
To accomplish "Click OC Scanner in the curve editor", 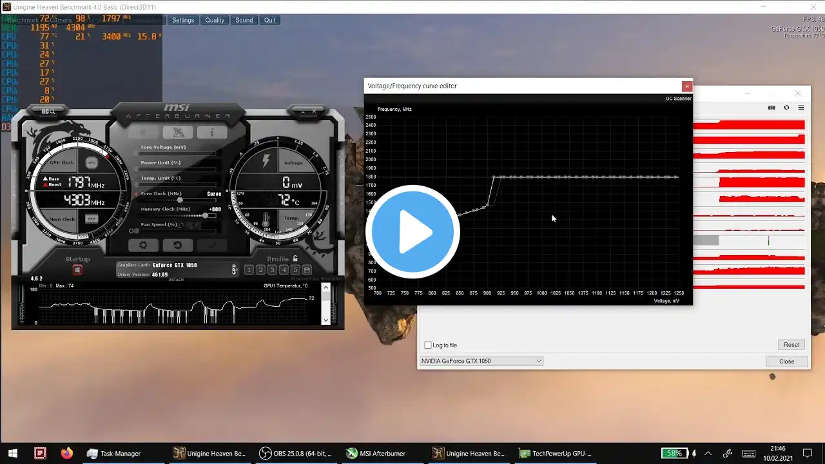I will pos(678,99).
